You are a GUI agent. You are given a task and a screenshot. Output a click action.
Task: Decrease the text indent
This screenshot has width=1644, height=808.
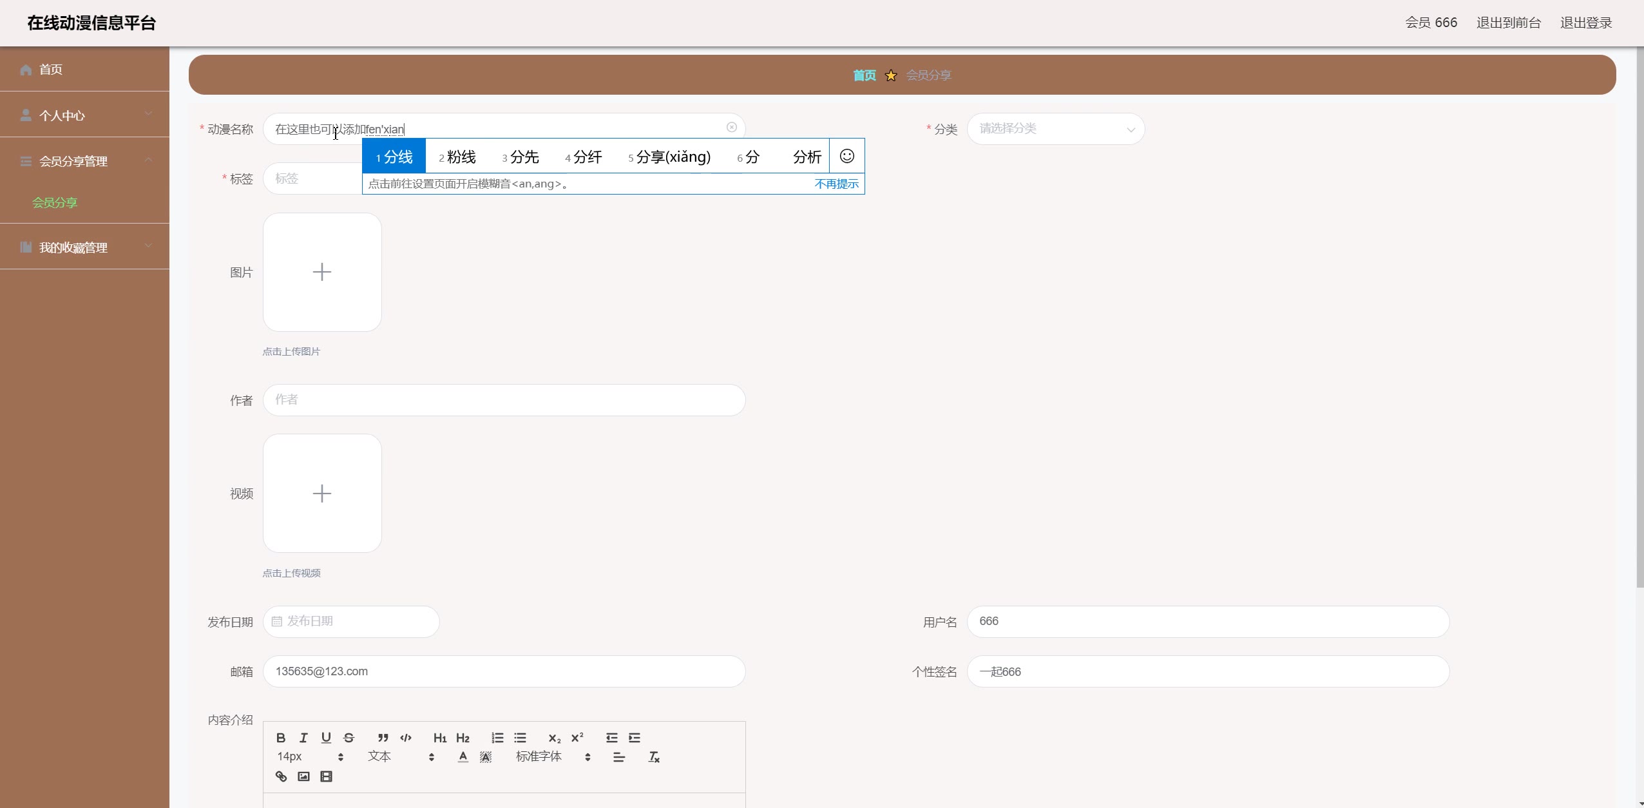click(x=612, y=738)
